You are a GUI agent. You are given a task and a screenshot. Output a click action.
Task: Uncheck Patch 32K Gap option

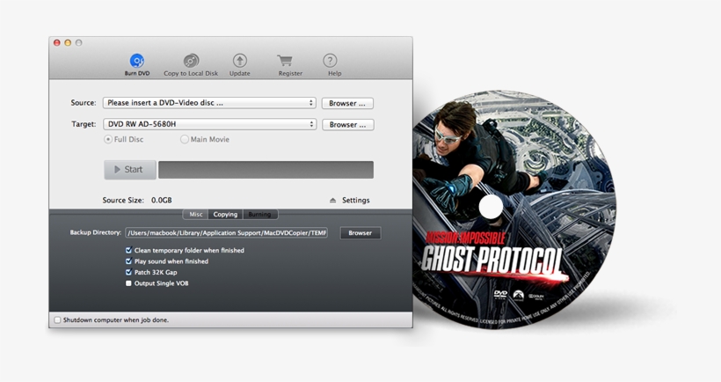tap(128, 272)
